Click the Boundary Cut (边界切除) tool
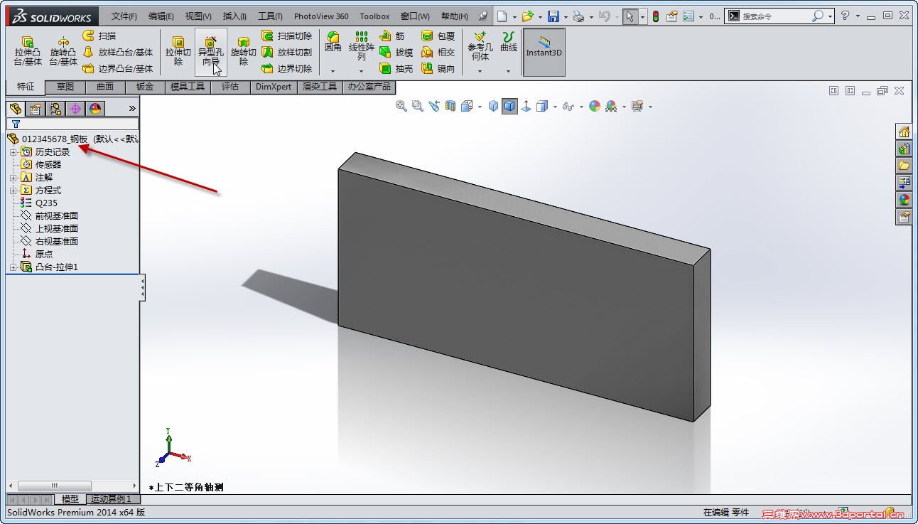Viewport: 918px width, 524px height. pyautogui.click(x=287, y=69)
